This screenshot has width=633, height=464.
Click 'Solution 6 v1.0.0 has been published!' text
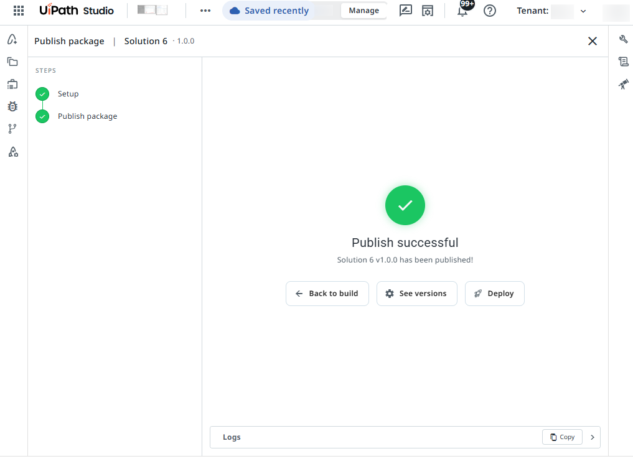[405, 260]
